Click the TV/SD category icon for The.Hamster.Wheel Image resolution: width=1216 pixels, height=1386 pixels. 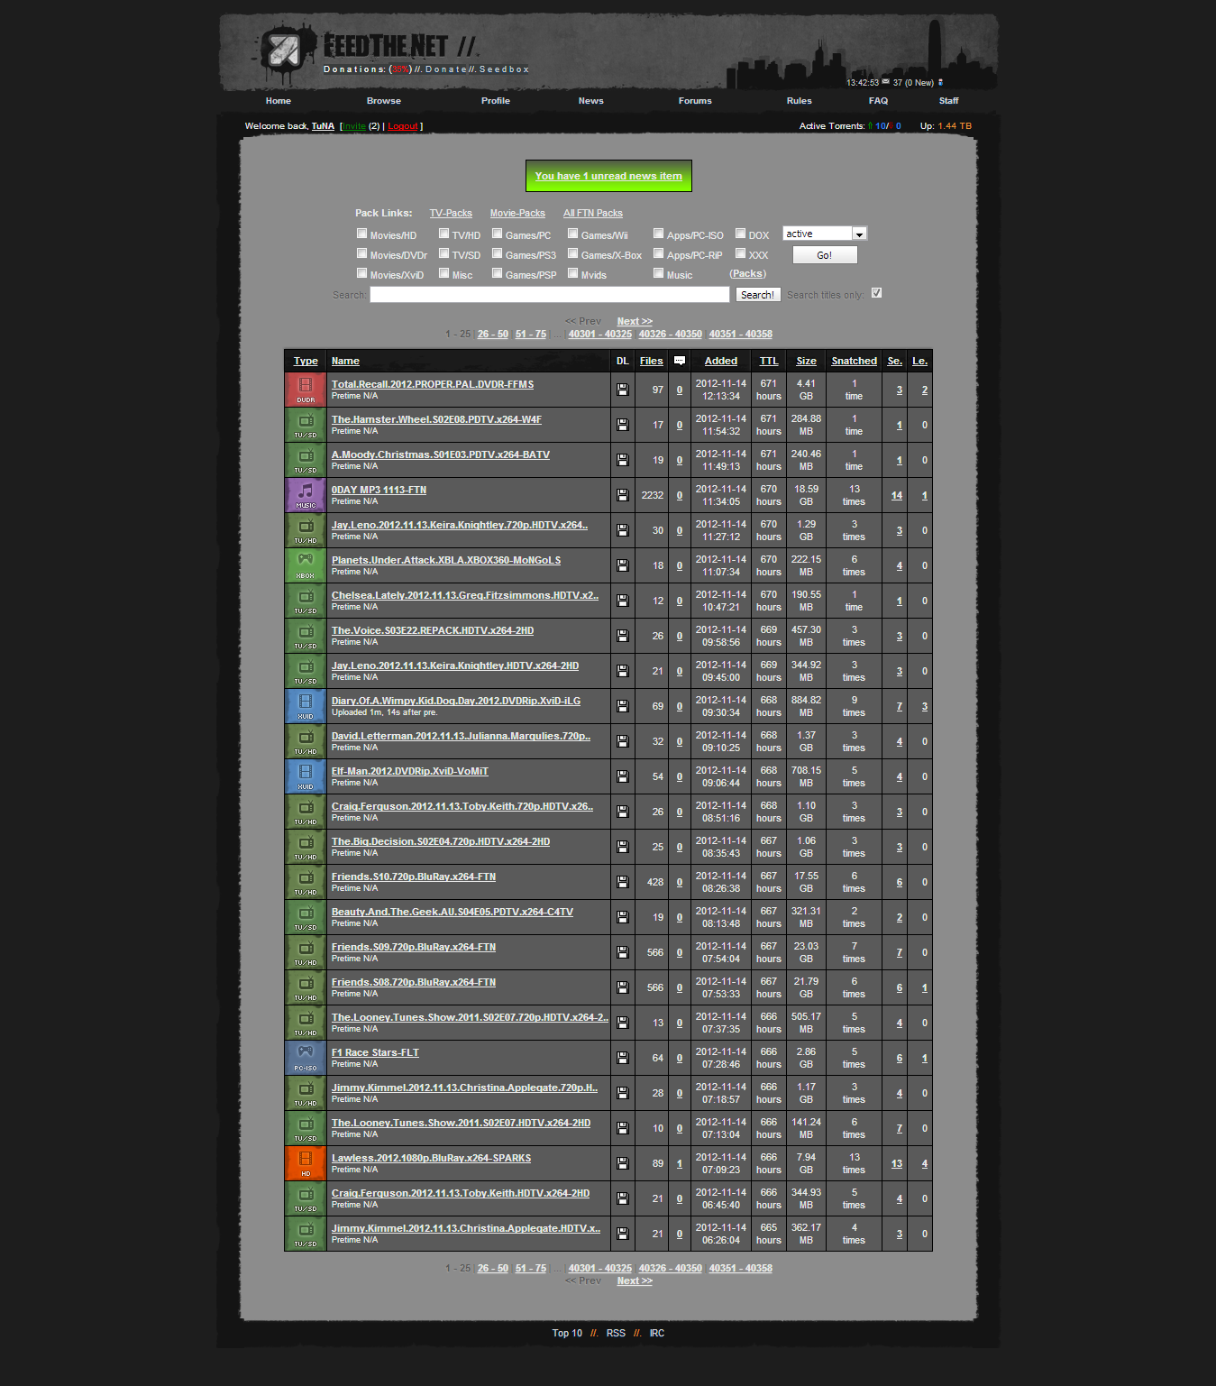tap(306, 425)
